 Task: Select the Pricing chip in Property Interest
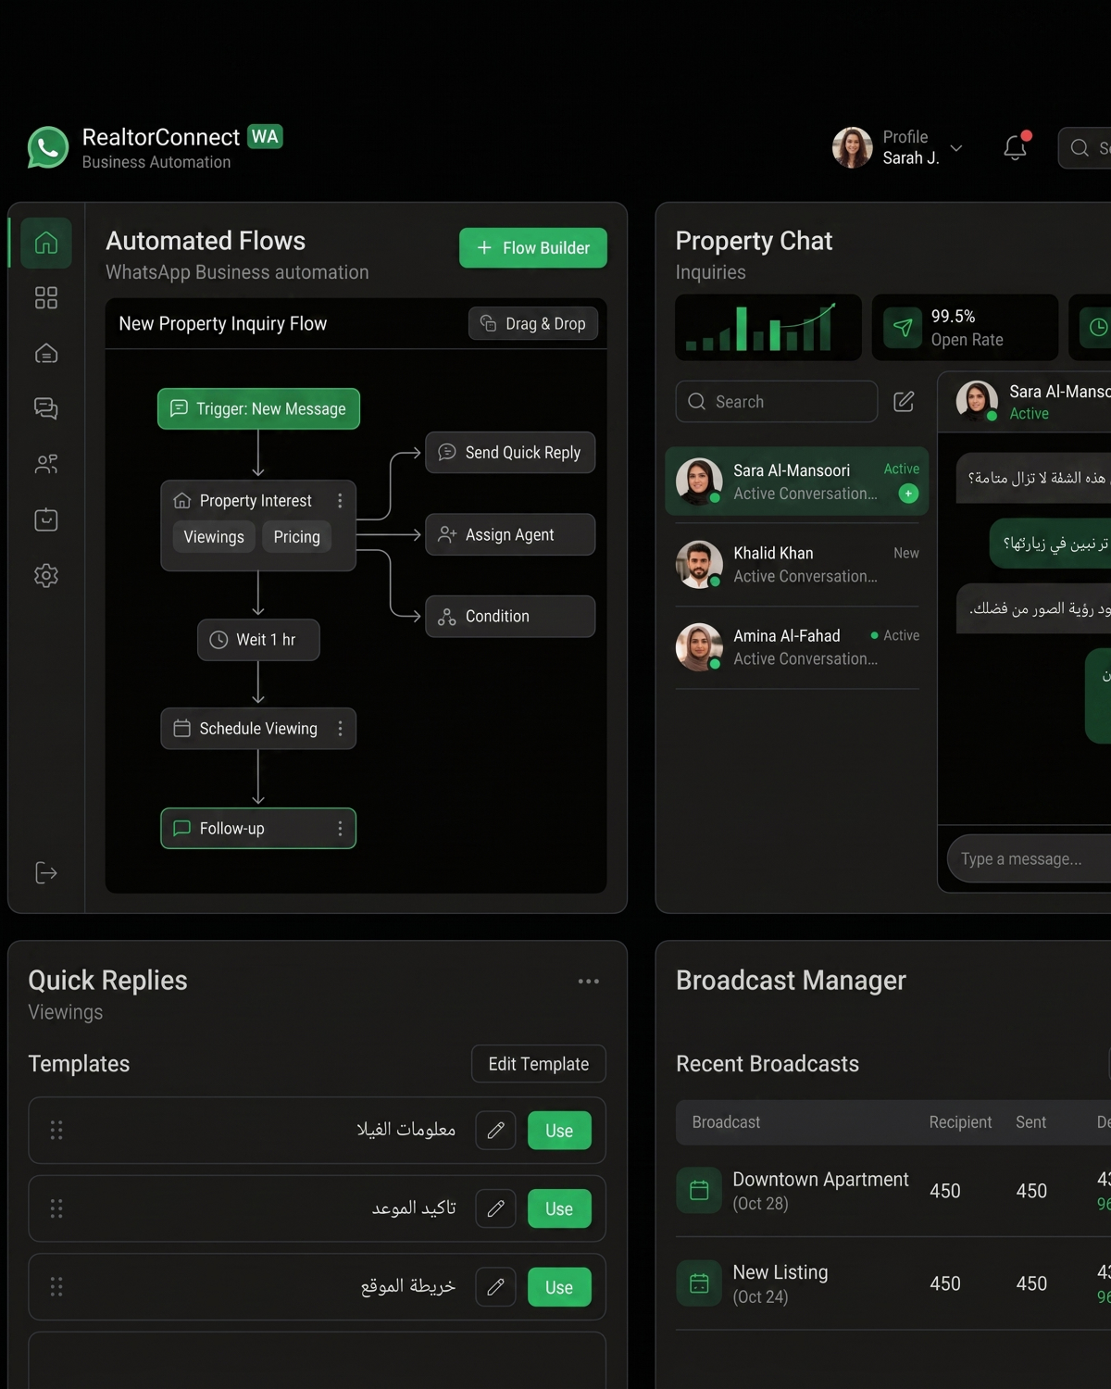[x=296, y=537]
